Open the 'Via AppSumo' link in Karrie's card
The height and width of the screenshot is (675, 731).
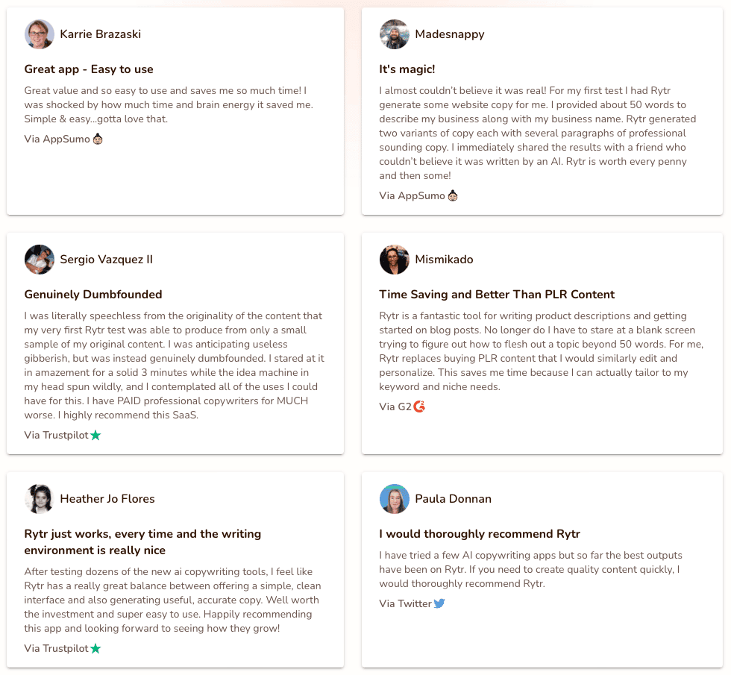pyautogui.click(x=63, y=139)
